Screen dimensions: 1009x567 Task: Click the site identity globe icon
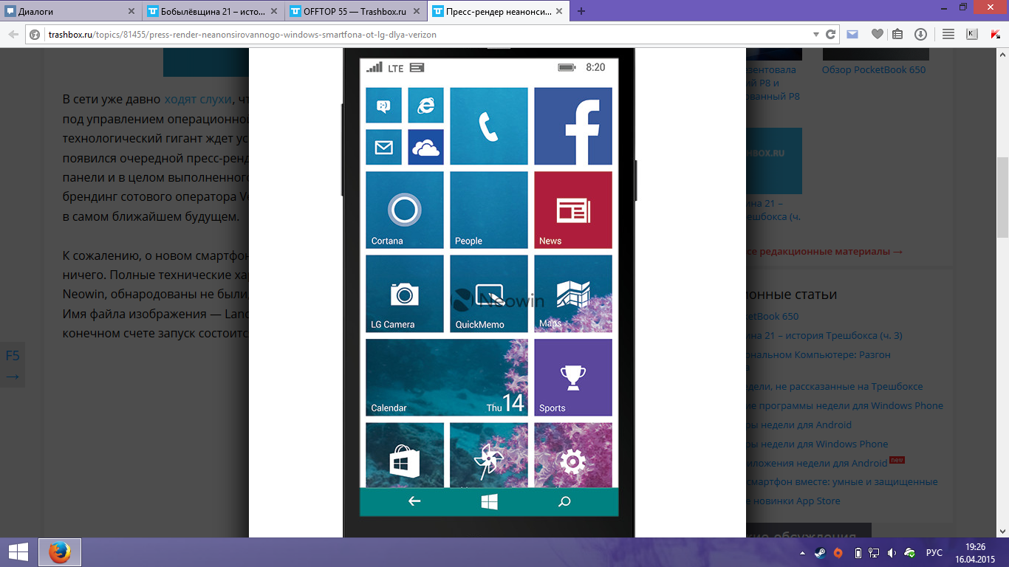point(35,35)
